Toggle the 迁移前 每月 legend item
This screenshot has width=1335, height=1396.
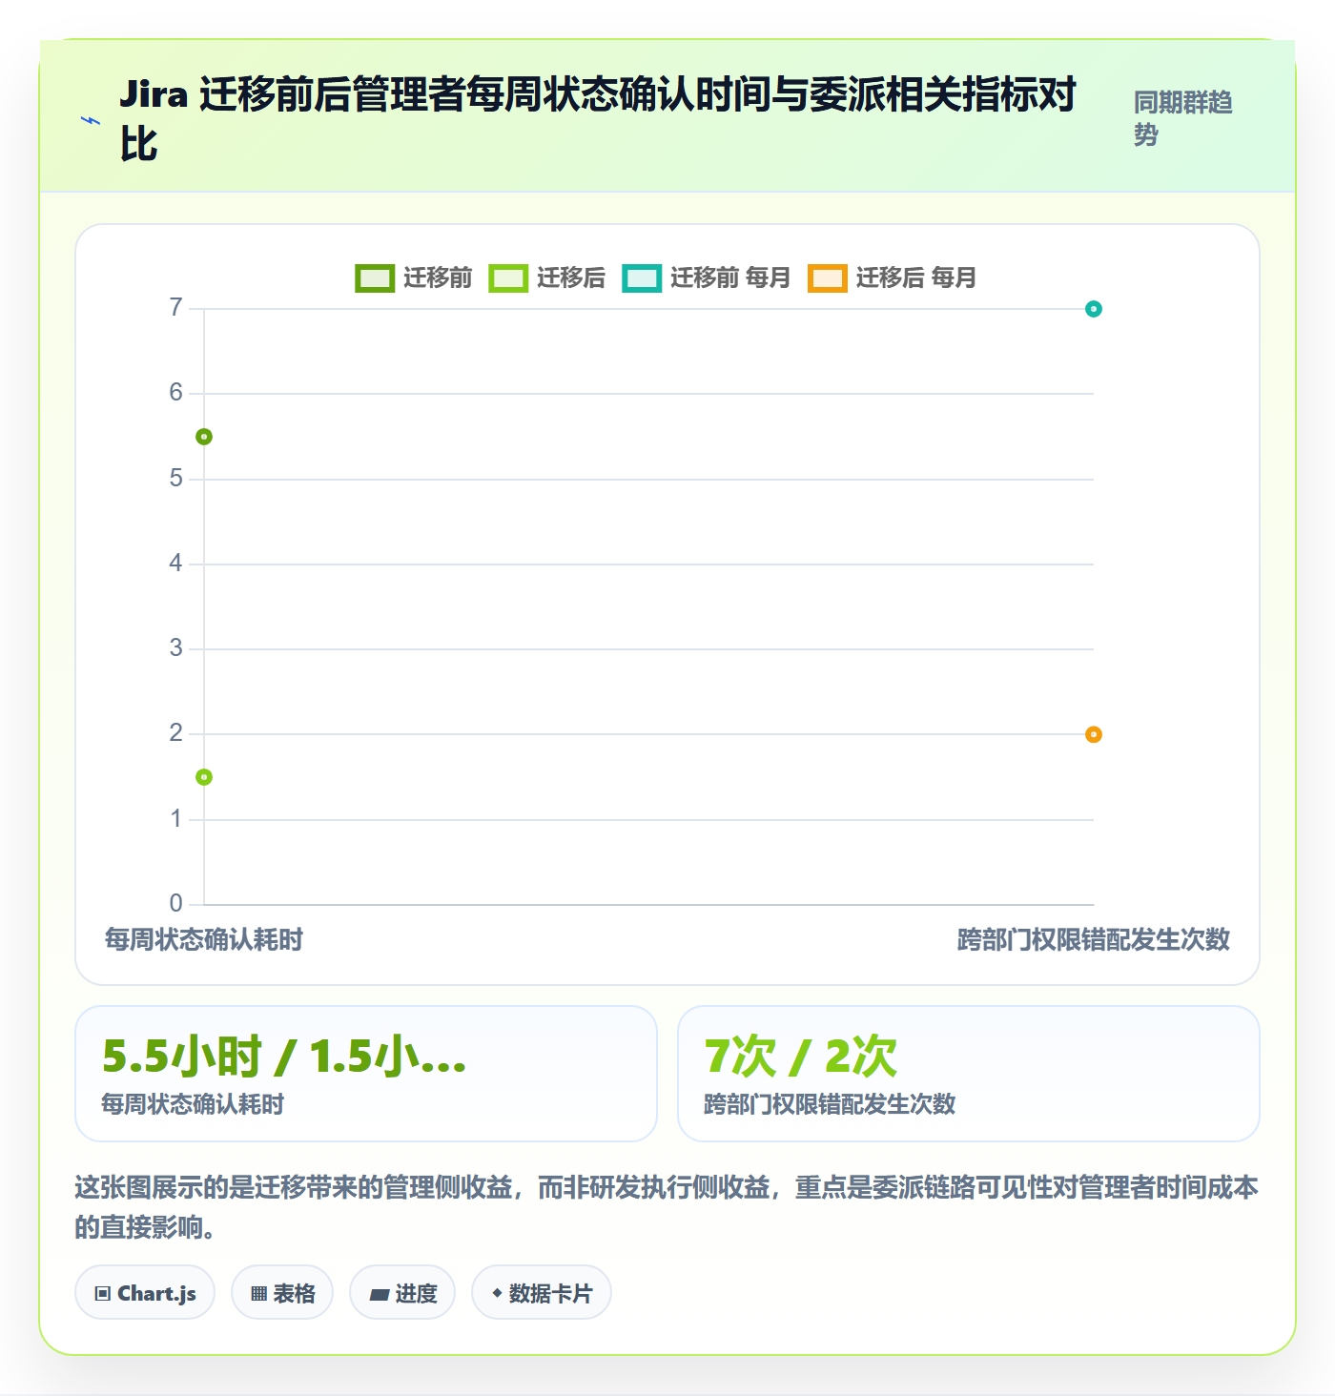[707, 277]
